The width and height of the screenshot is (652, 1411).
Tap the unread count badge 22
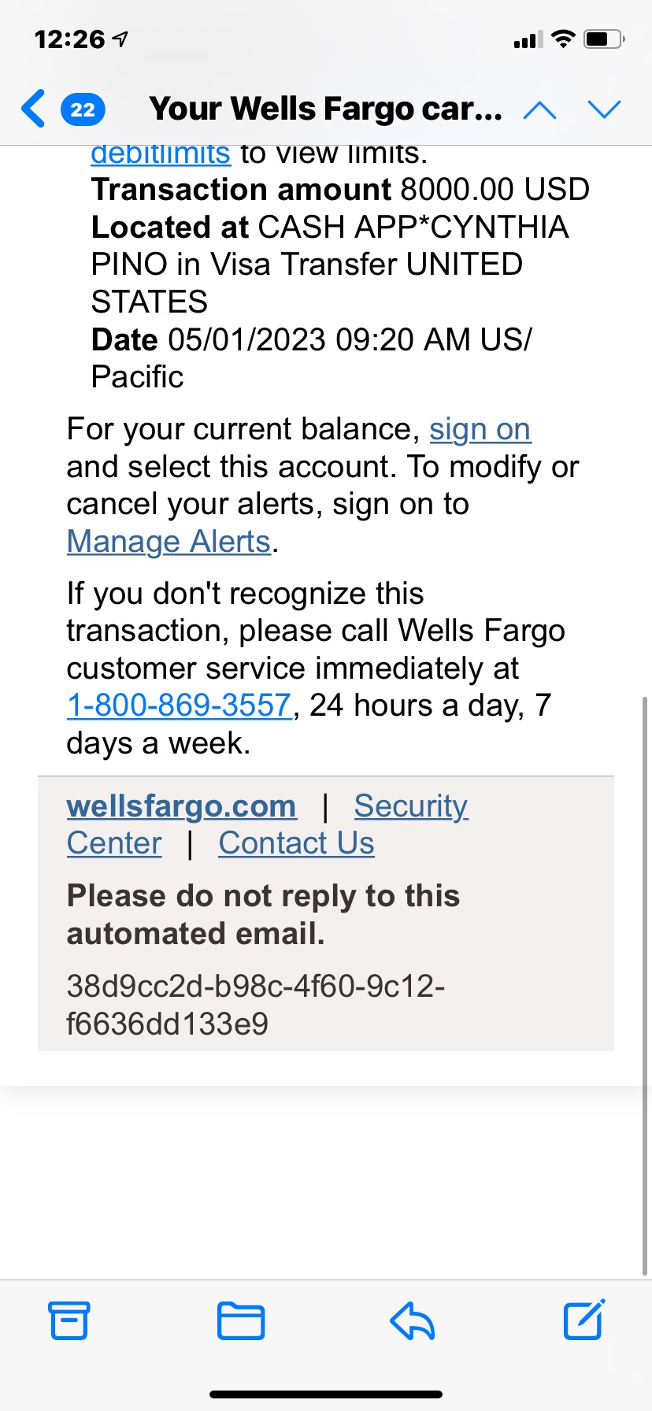[x=83, y=109]
